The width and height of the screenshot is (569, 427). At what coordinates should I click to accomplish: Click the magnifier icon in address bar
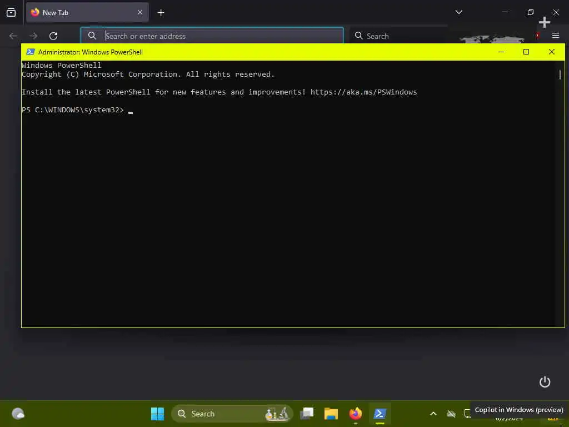pos(92,36)
